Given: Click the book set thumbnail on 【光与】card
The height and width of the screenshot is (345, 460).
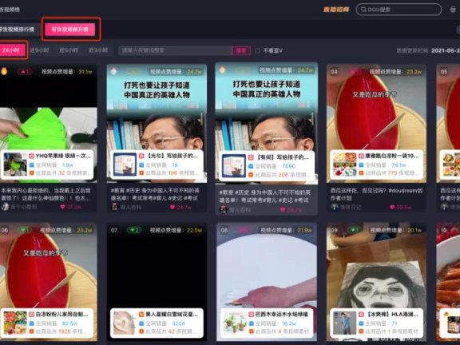Looking at the screenshot, I should pos(125,165).
